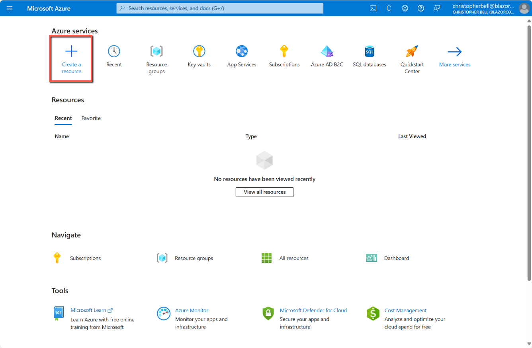Open the feedback icon in header
The width and height of the screenshot is (532, 348).
437,8
